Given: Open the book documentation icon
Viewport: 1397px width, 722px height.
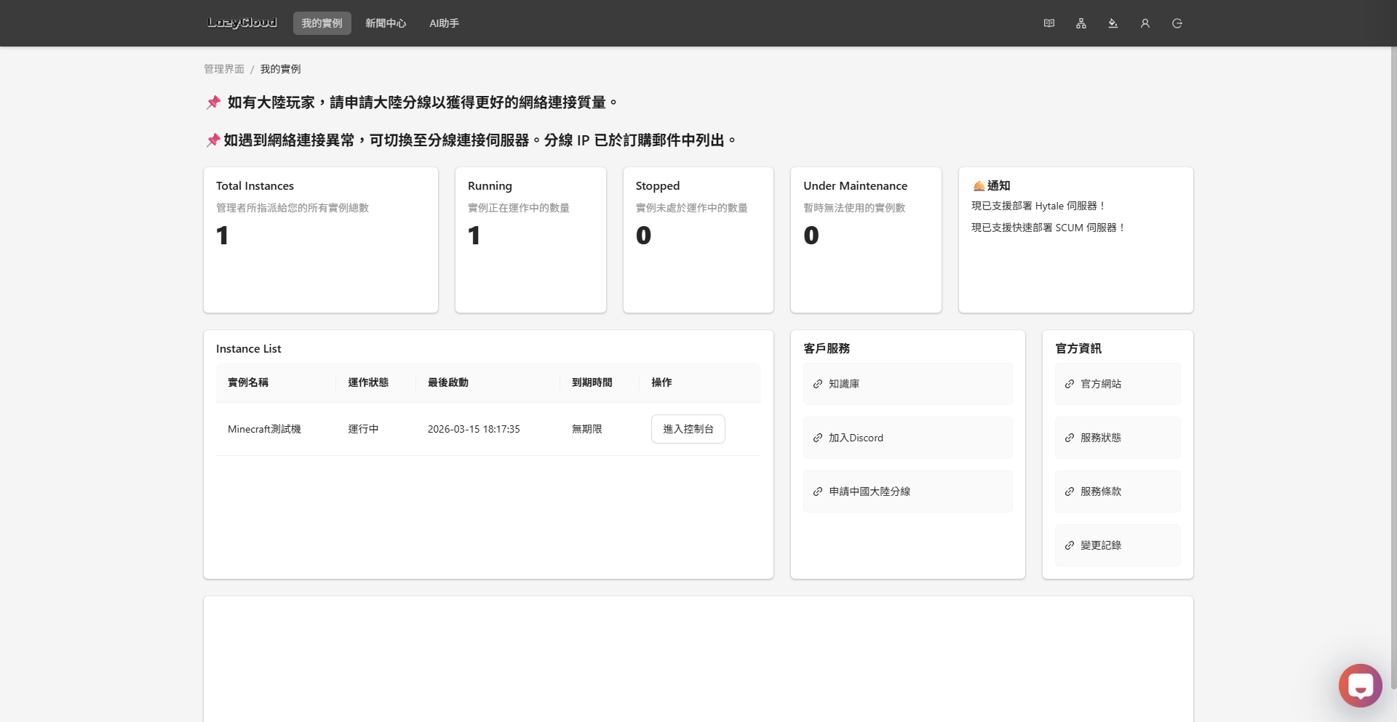Looking at the screenshot, I should pos(1048,23).
